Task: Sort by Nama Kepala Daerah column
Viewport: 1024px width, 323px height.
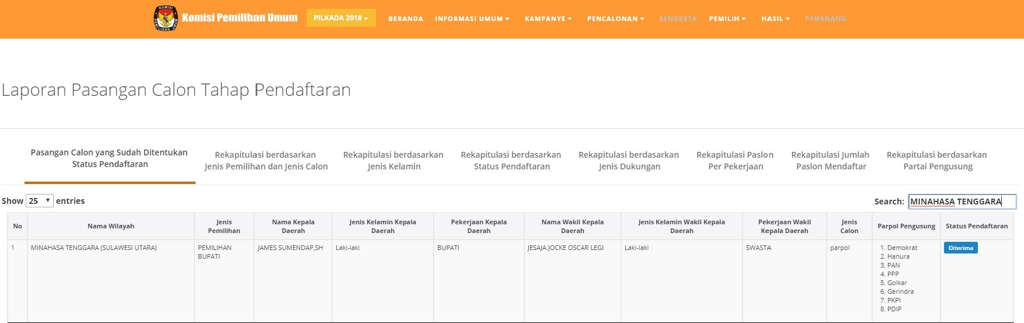Action: coord(293,226)
